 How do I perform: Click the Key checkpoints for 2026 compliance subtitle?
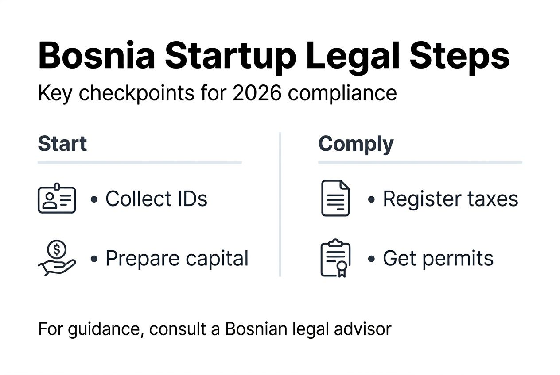point(217,93)
